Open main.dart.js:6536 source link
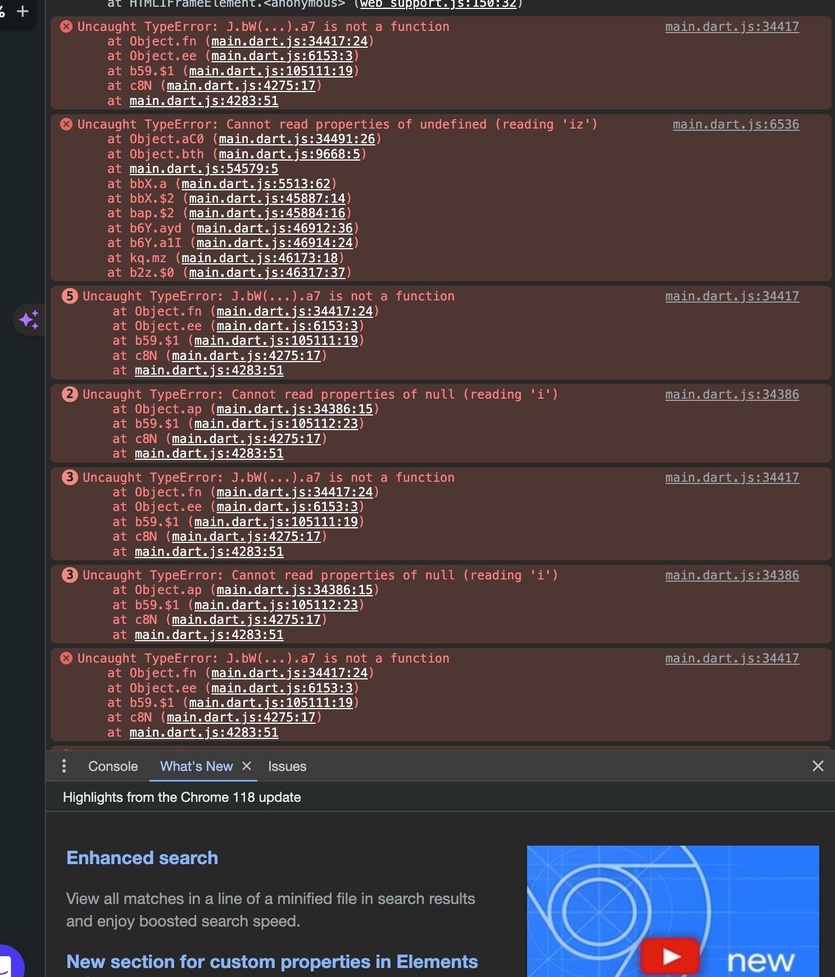Image resolution: width=835 pixels, height=977 pixels. 736,124
